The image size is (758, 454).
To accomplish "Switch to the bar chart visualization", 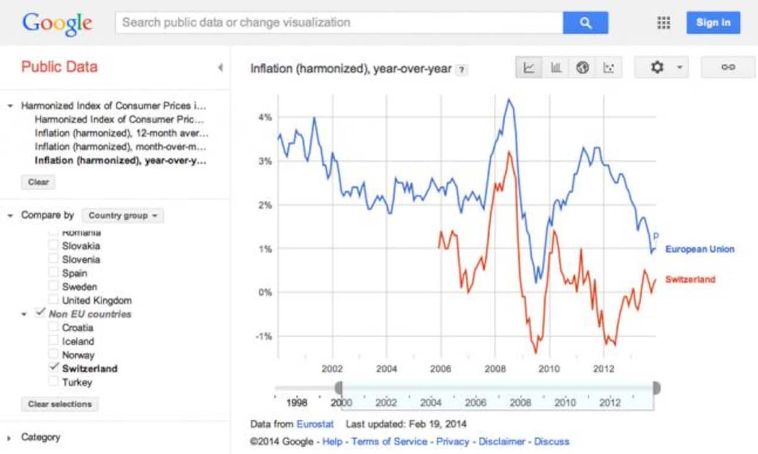I will tap(556, 68).
